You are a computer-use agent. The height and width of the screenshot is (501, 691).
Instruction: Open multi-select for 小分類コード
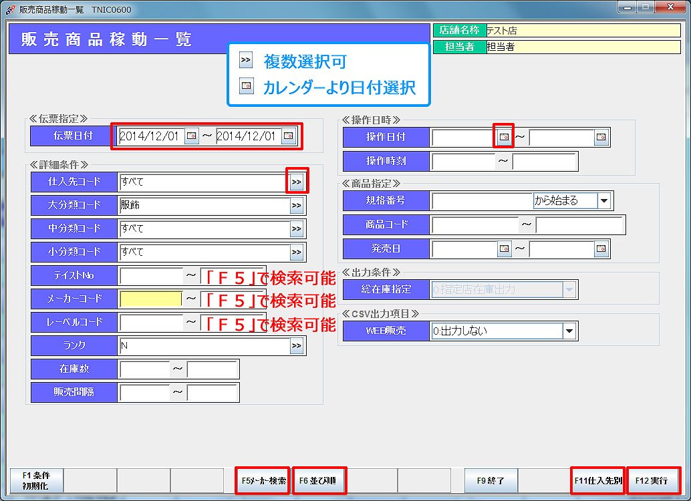coord(297,252)
